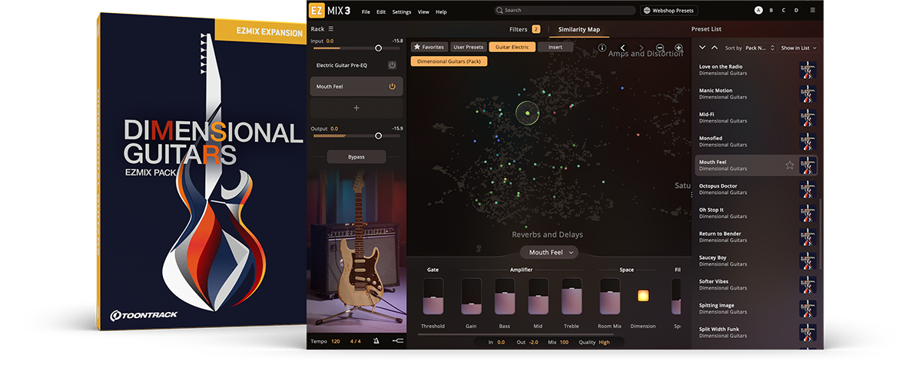The image size is (922, 374).
Task: Select snapshot C
Action: tap(784, 11)
